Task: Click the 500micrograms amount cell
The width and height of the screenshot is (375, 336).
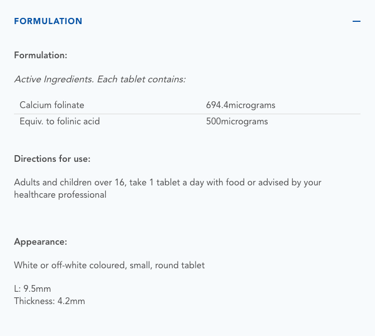Action: 237,122
